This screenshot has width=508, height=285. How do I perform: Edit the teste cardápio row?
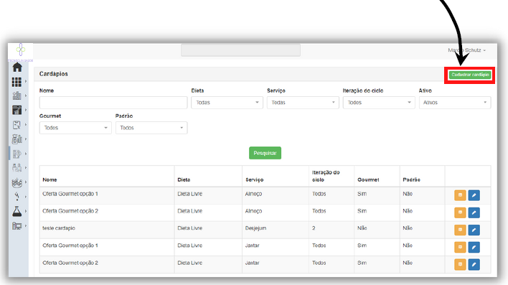tap(474, 230)
